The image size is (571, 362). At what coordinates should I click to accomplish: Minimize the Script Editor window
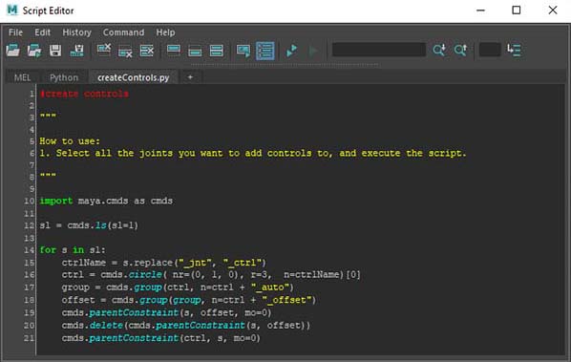pos(480,11)
